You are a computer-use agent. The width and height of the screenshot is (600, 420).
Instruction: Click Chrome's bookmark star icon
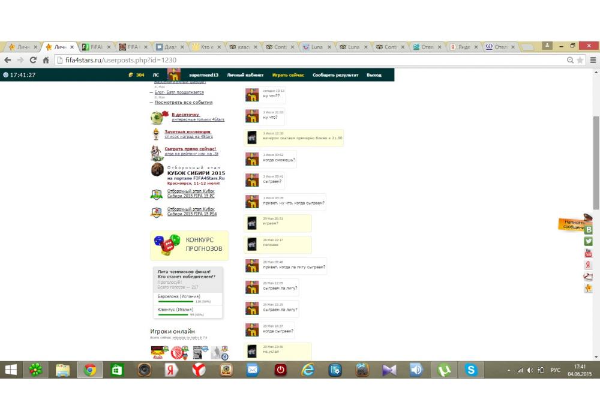click(580, 60)
